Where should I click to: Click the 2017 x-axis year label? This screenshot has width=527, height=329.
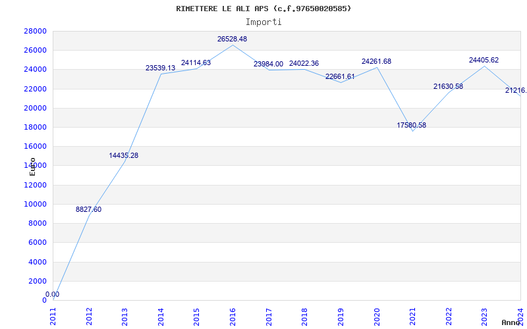tap(269, 317)
